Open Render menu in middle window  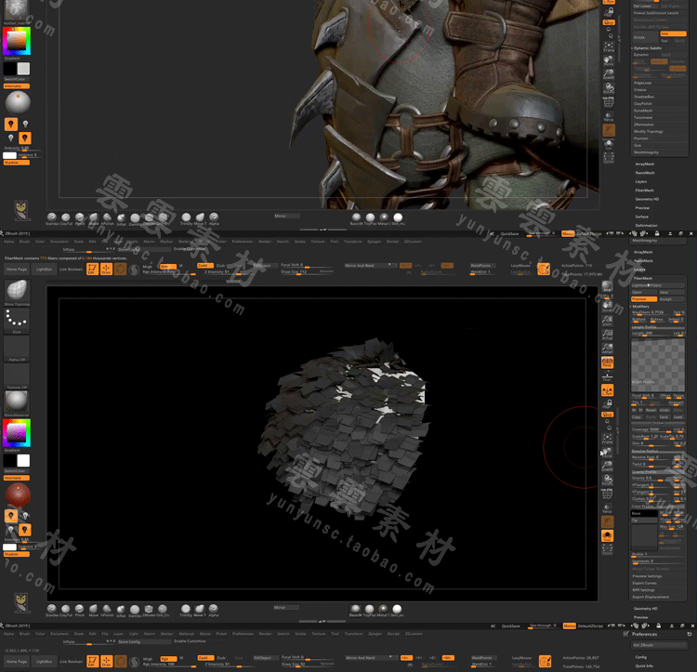pos(265,242)
